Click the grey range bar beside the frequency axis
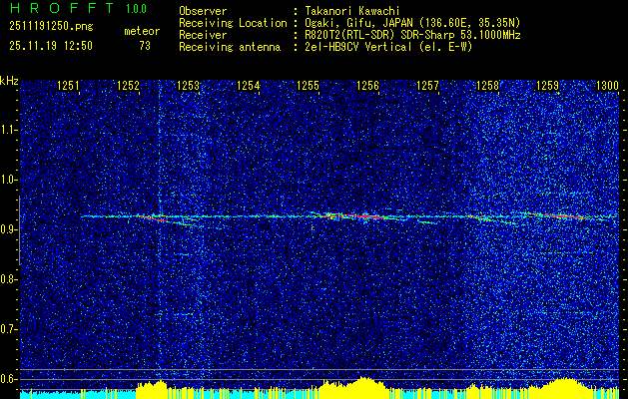 pos(20,230)
